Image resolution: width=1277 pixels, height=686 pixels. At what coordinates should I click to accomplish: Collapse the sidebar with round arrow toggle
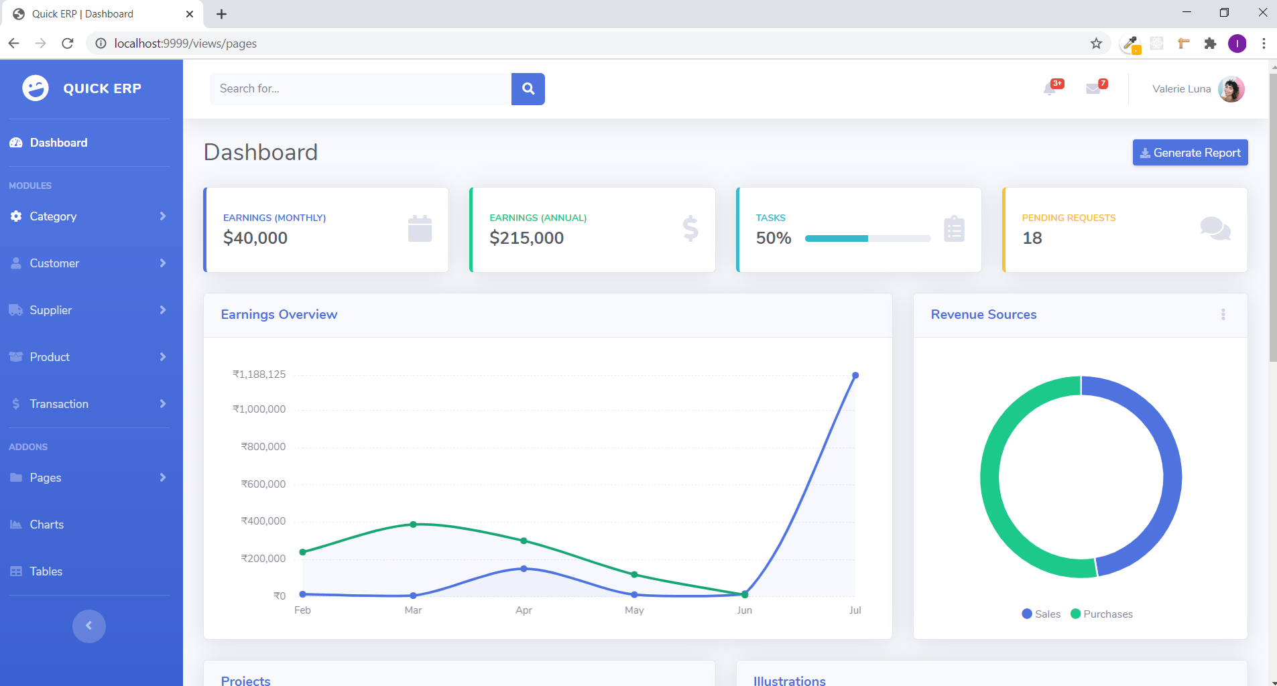(89, 626)
